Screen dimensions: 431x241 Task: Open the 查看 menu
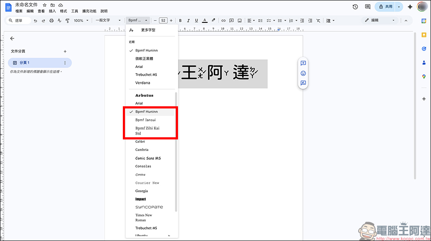point(41,11)
